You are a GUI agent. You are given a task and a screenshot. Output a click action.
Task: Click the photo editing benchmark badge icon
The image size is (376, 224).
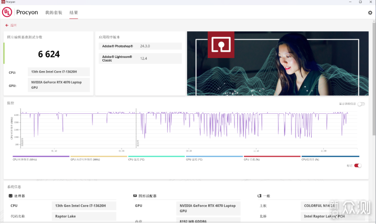[221, 44]
